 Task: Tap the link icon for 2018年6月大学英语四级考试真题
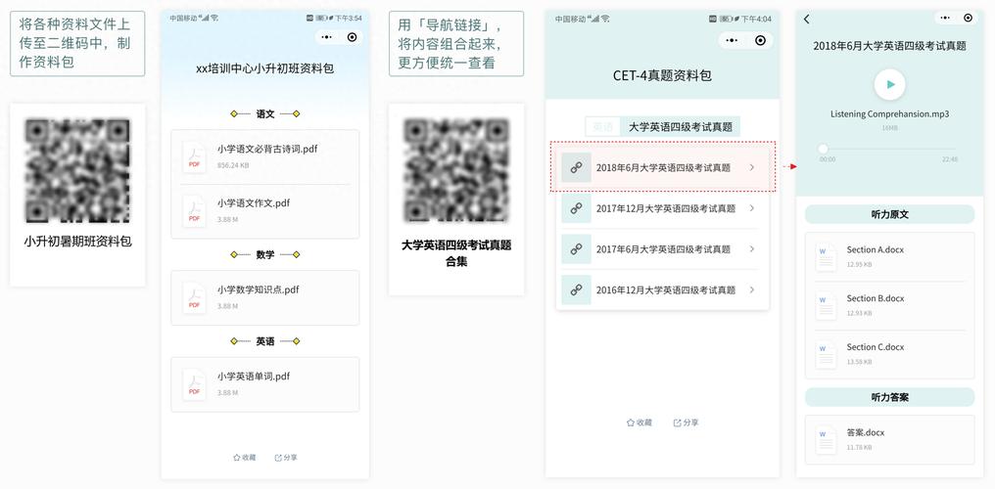576,168
